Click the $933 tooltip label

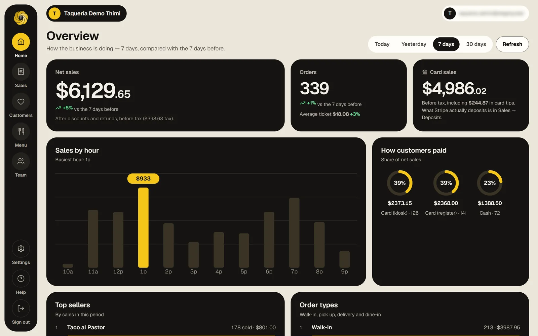click(143, 179)
